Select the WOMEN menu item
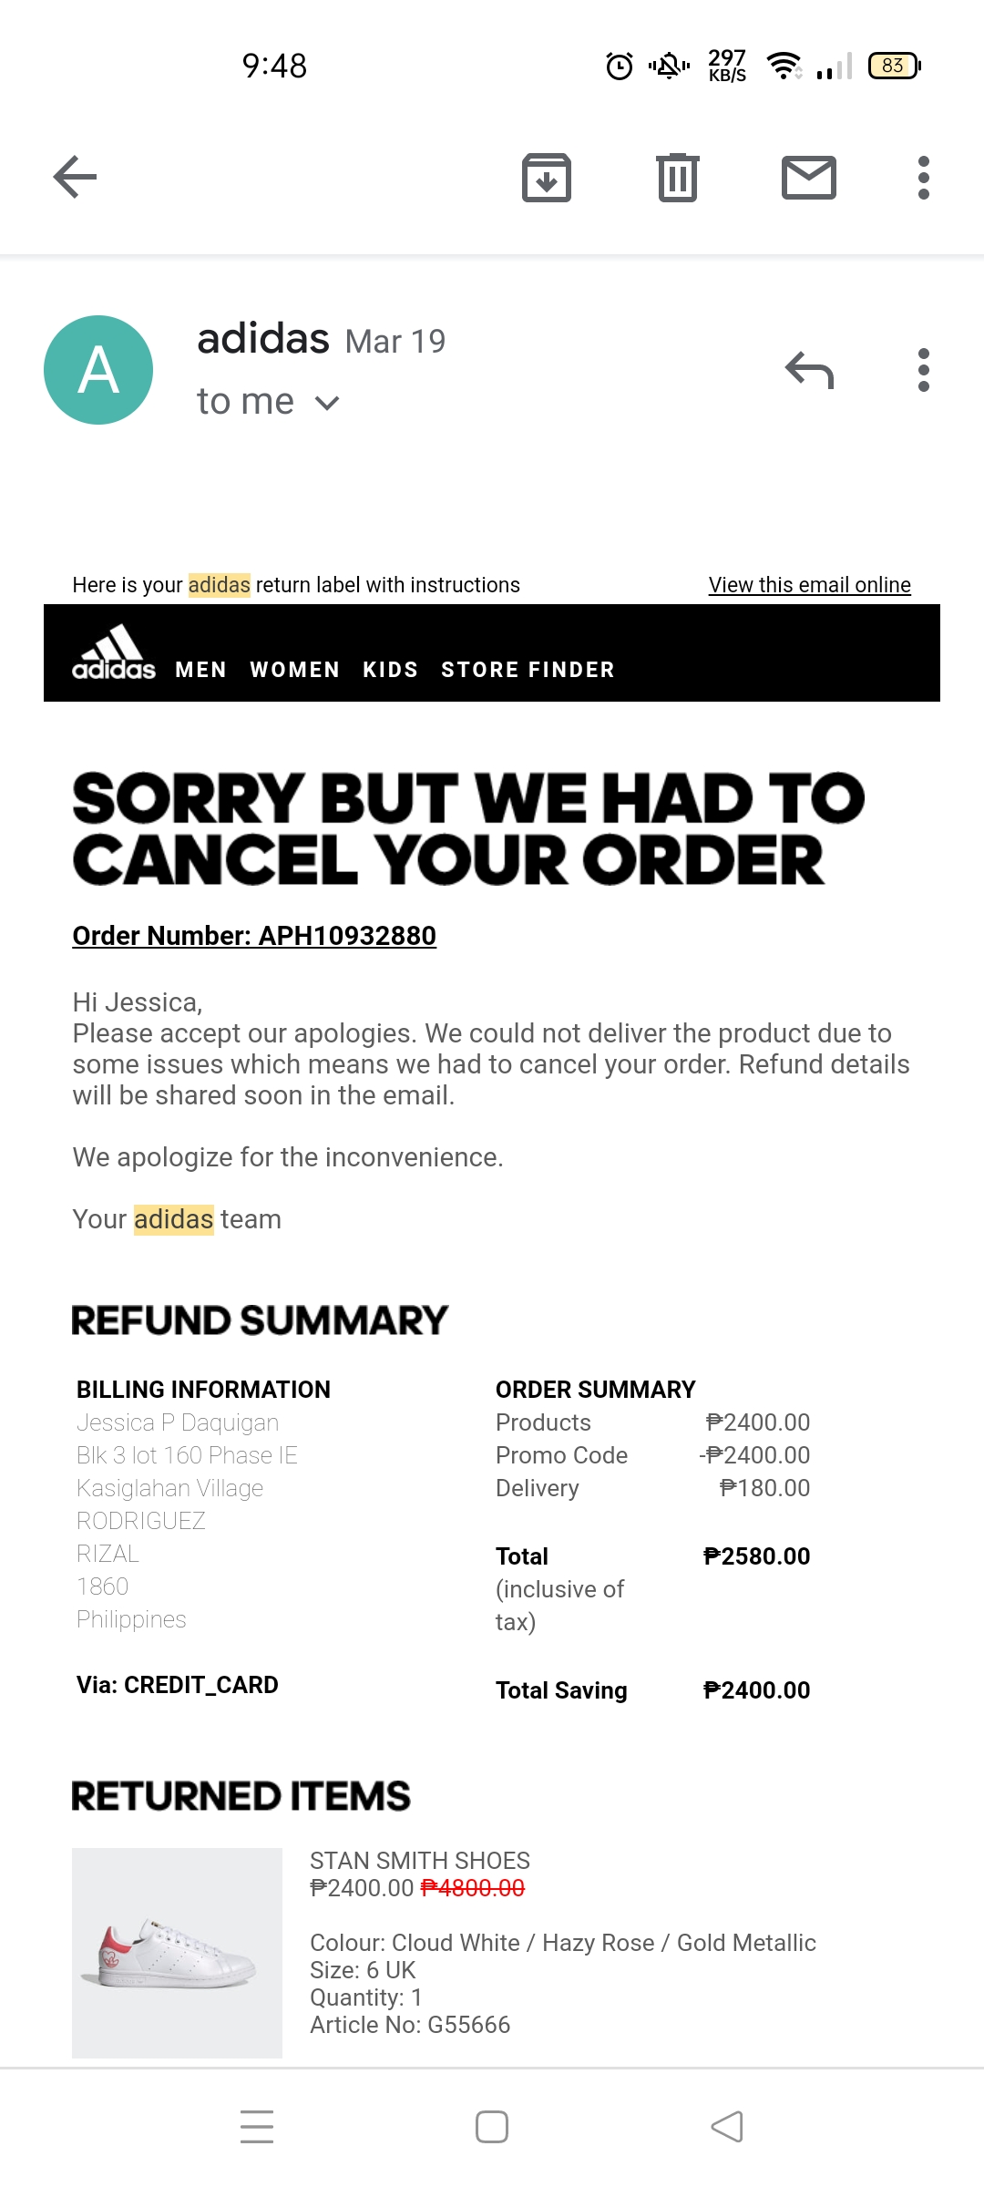984x2187 pixels. [293, 670]
